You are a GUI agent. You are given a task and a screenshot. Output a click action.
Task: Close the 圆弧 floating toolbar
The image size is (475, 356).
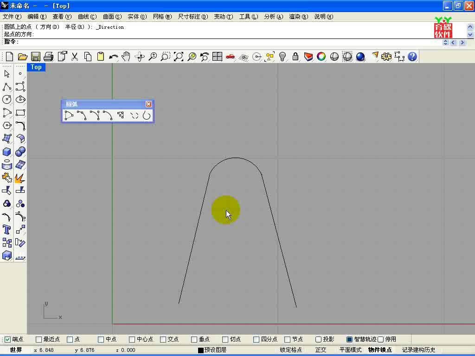(x=148, y=104)
